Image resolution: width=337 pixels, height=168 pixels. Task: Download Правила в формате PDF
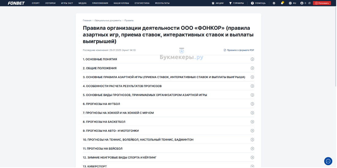point(239,50)
